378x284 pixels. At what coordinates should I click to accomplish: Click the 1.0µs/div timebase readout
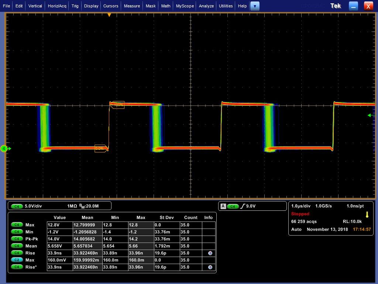(x=301, y=206)
